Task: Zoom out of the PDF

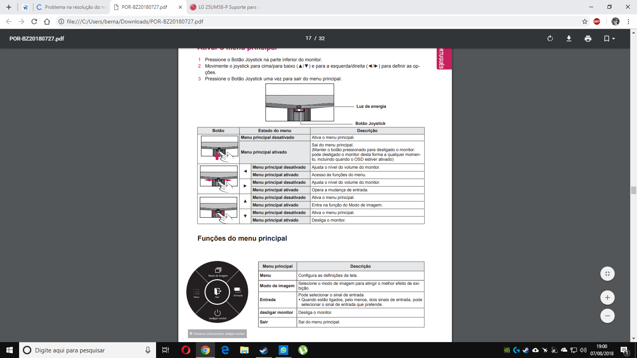Action: click(608, 316)
